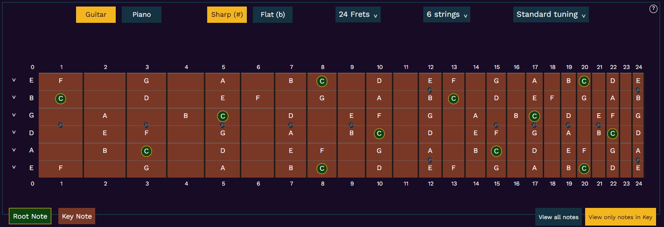
Task: Click E note on D string fret 2
Action: (x=105, y=133)
